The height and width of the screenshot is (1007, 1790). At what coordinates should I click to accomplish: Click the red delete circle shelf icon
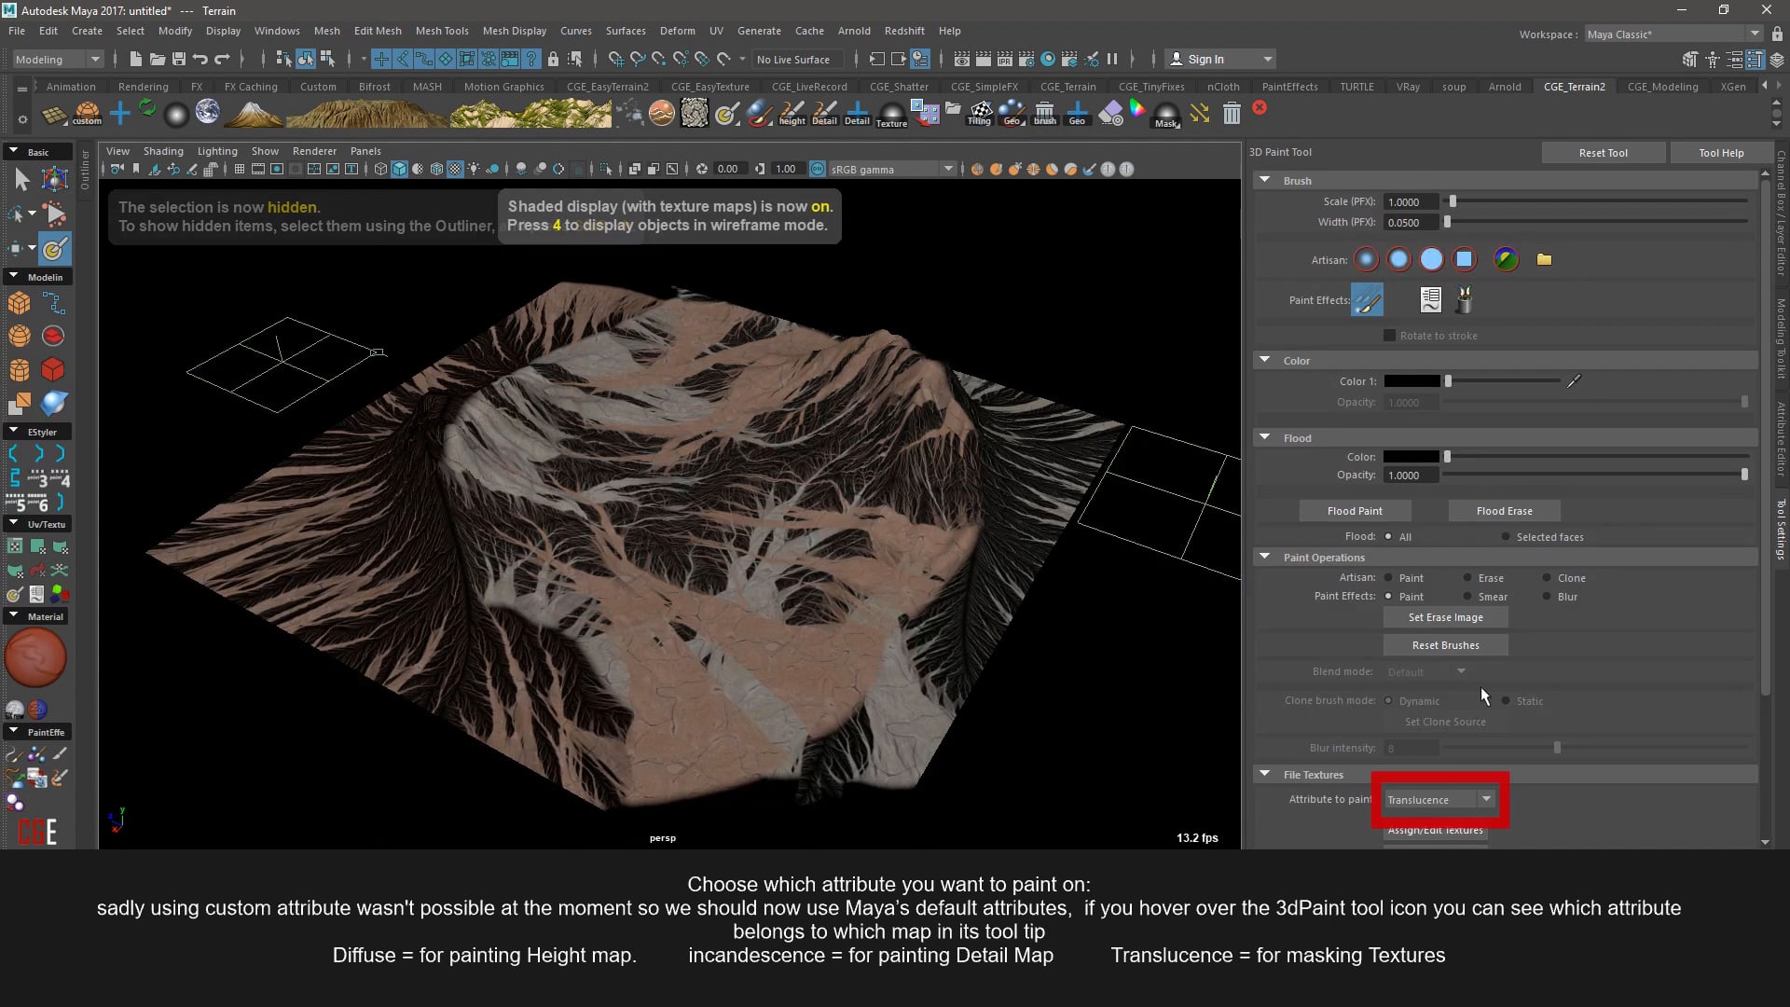(x=1260, y=107)
